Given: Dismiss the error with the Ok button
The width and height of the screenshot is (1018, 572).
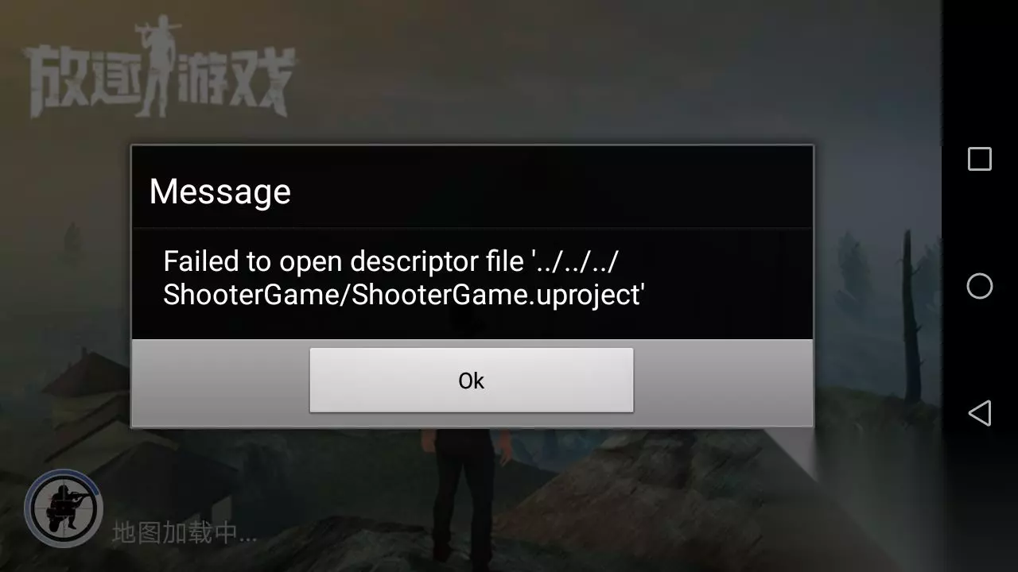Looking at the screenshot, I should click(x=471, y=381).
